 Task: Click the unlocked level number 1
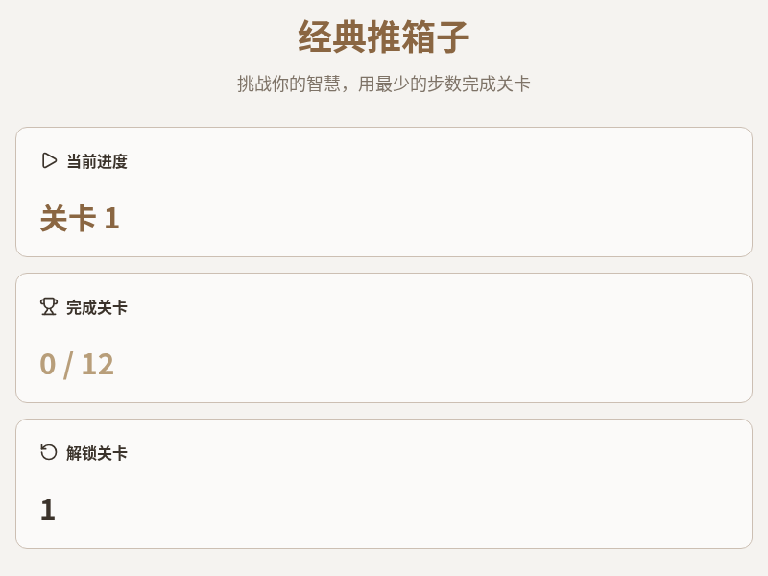pos(47,510)
